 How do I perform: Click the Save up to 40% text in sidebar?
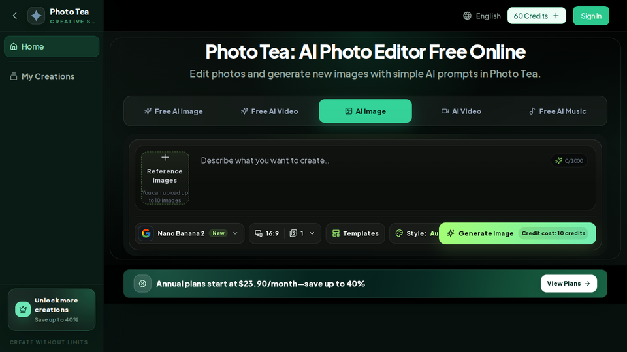(56, 319)
